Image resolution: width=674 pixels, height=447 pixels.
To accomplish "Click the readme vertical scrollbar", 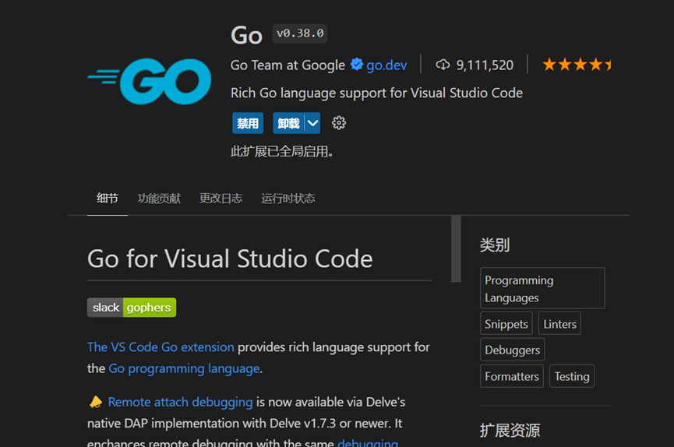I will [x=456, y=249].
